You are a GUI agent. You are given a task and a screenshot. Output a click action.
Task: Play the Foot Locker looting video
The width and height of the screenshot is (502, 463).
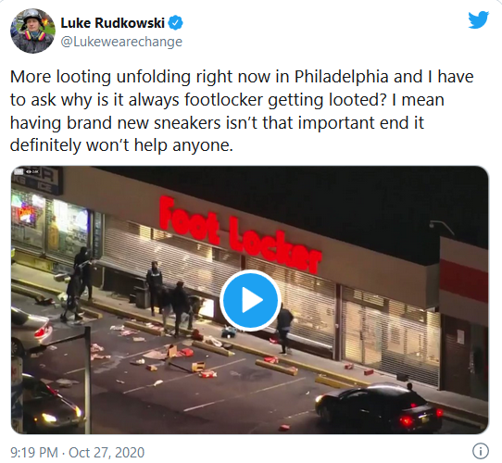(250, 300)
